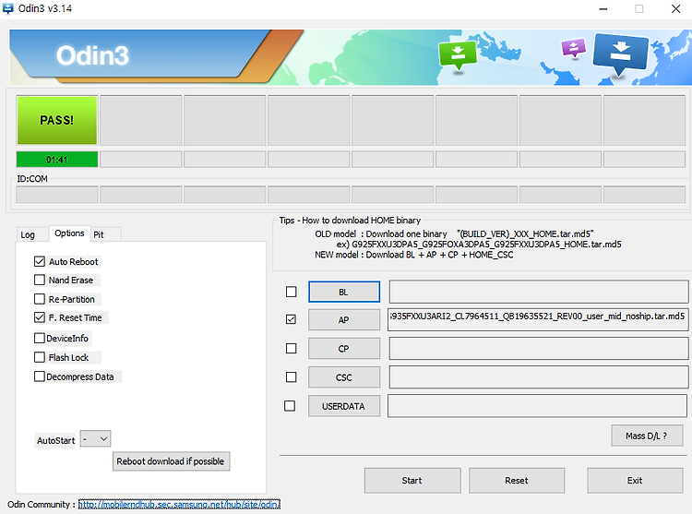Select the Options tab
Screen dimensions: 692x514
pos(69,233)
